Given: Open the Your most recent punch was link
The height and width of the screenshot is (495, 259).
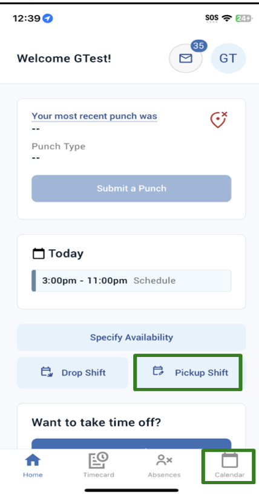Looking at the screenshot, I should click(94, 116).
